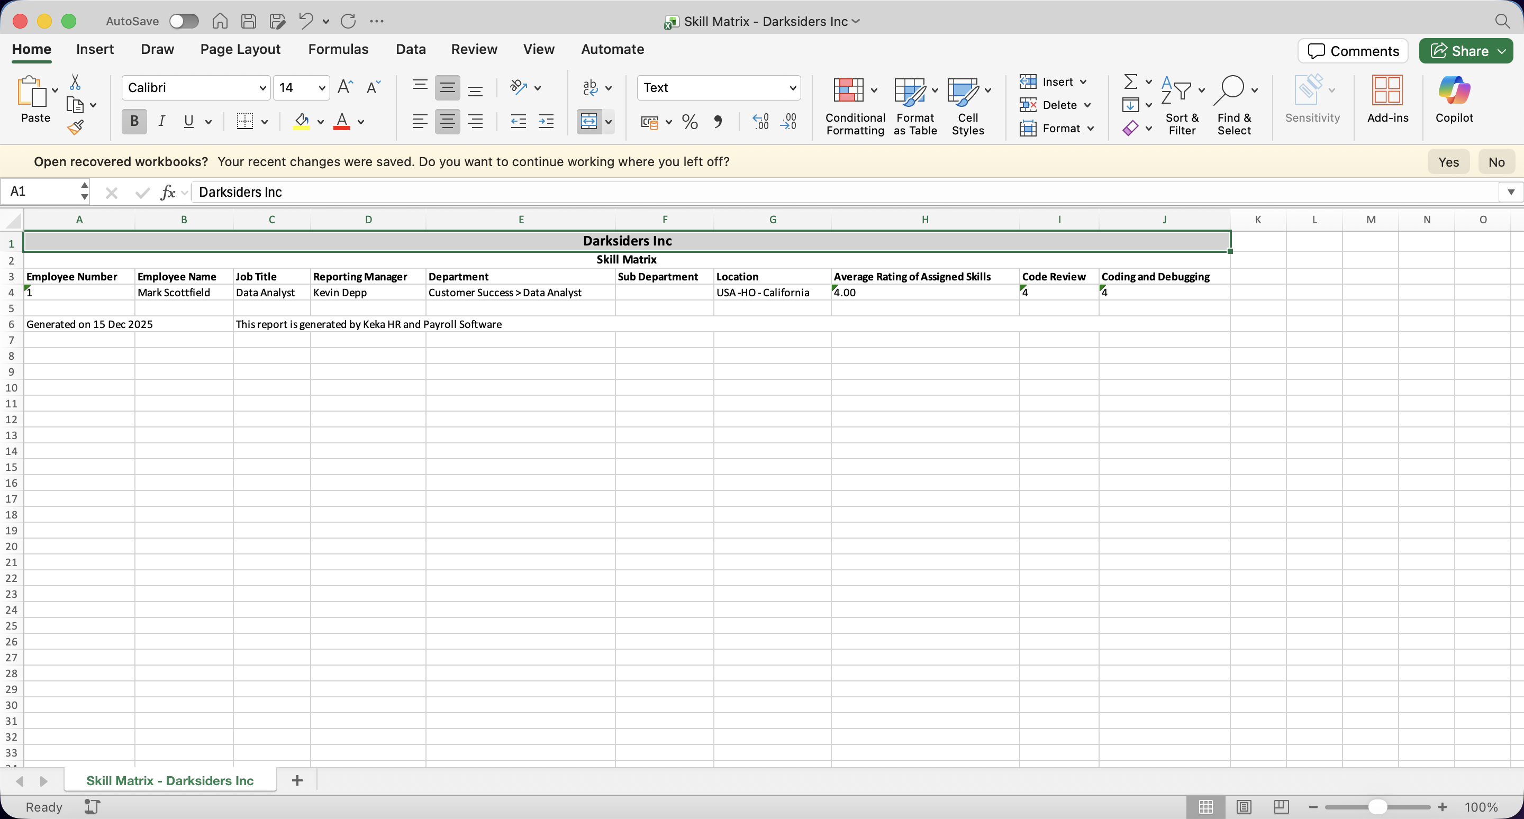Image resolution: width=1524 pixels, height=819 pixels.
Task: Open the Page Layout tab
Action: click(x=240, y=49)
